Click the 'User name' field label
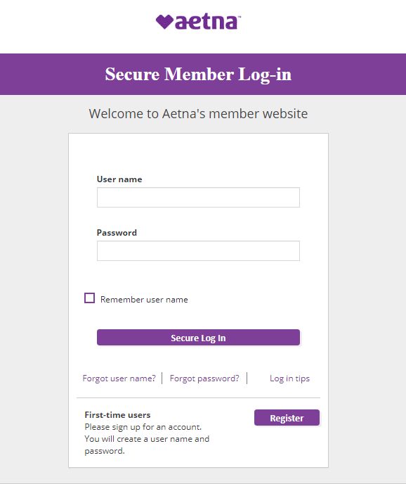The width and height of the screenshot is (406, 484). 119,179
